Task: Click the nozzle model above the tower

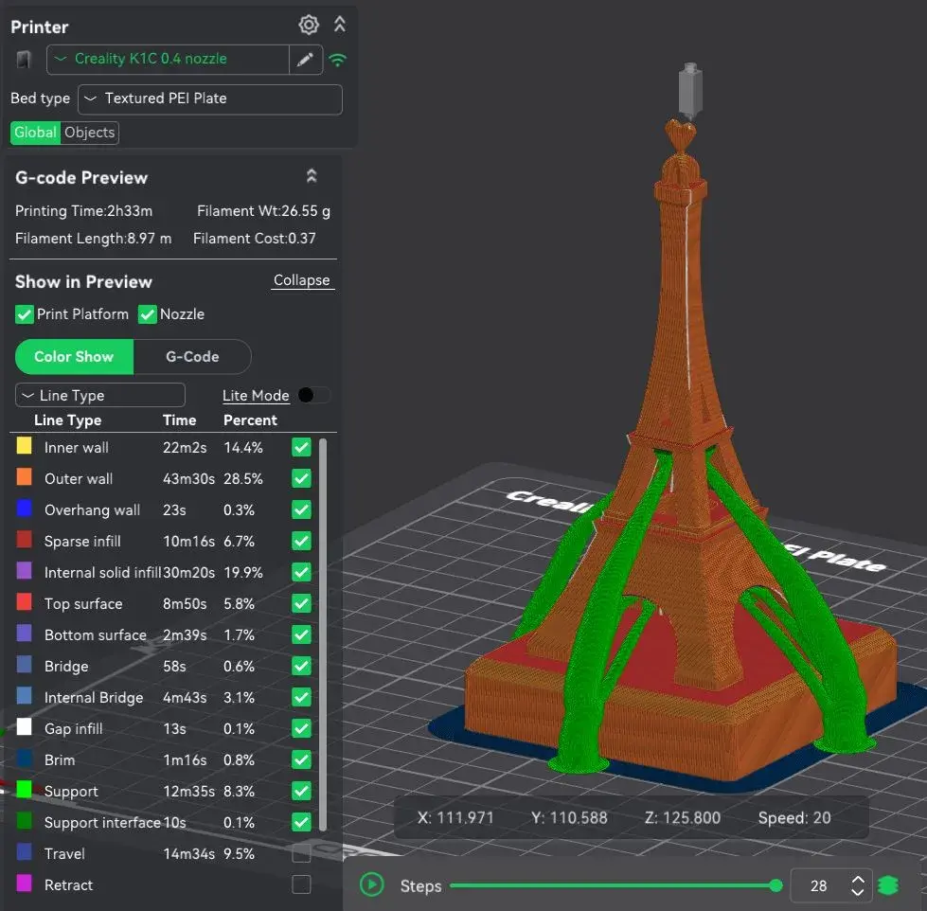Action: click(x=690, y=89)
